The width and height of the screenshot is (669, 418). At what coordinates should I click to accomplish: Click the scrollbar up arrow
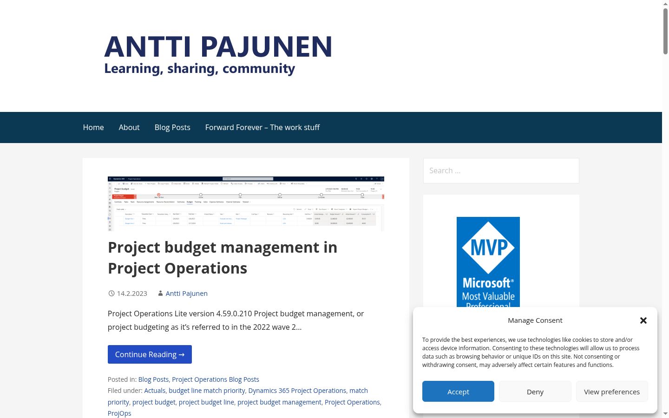click(665, 4)
